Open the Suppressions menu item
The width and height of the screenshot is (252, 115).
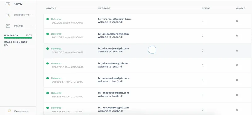click(x=21, y=15)
